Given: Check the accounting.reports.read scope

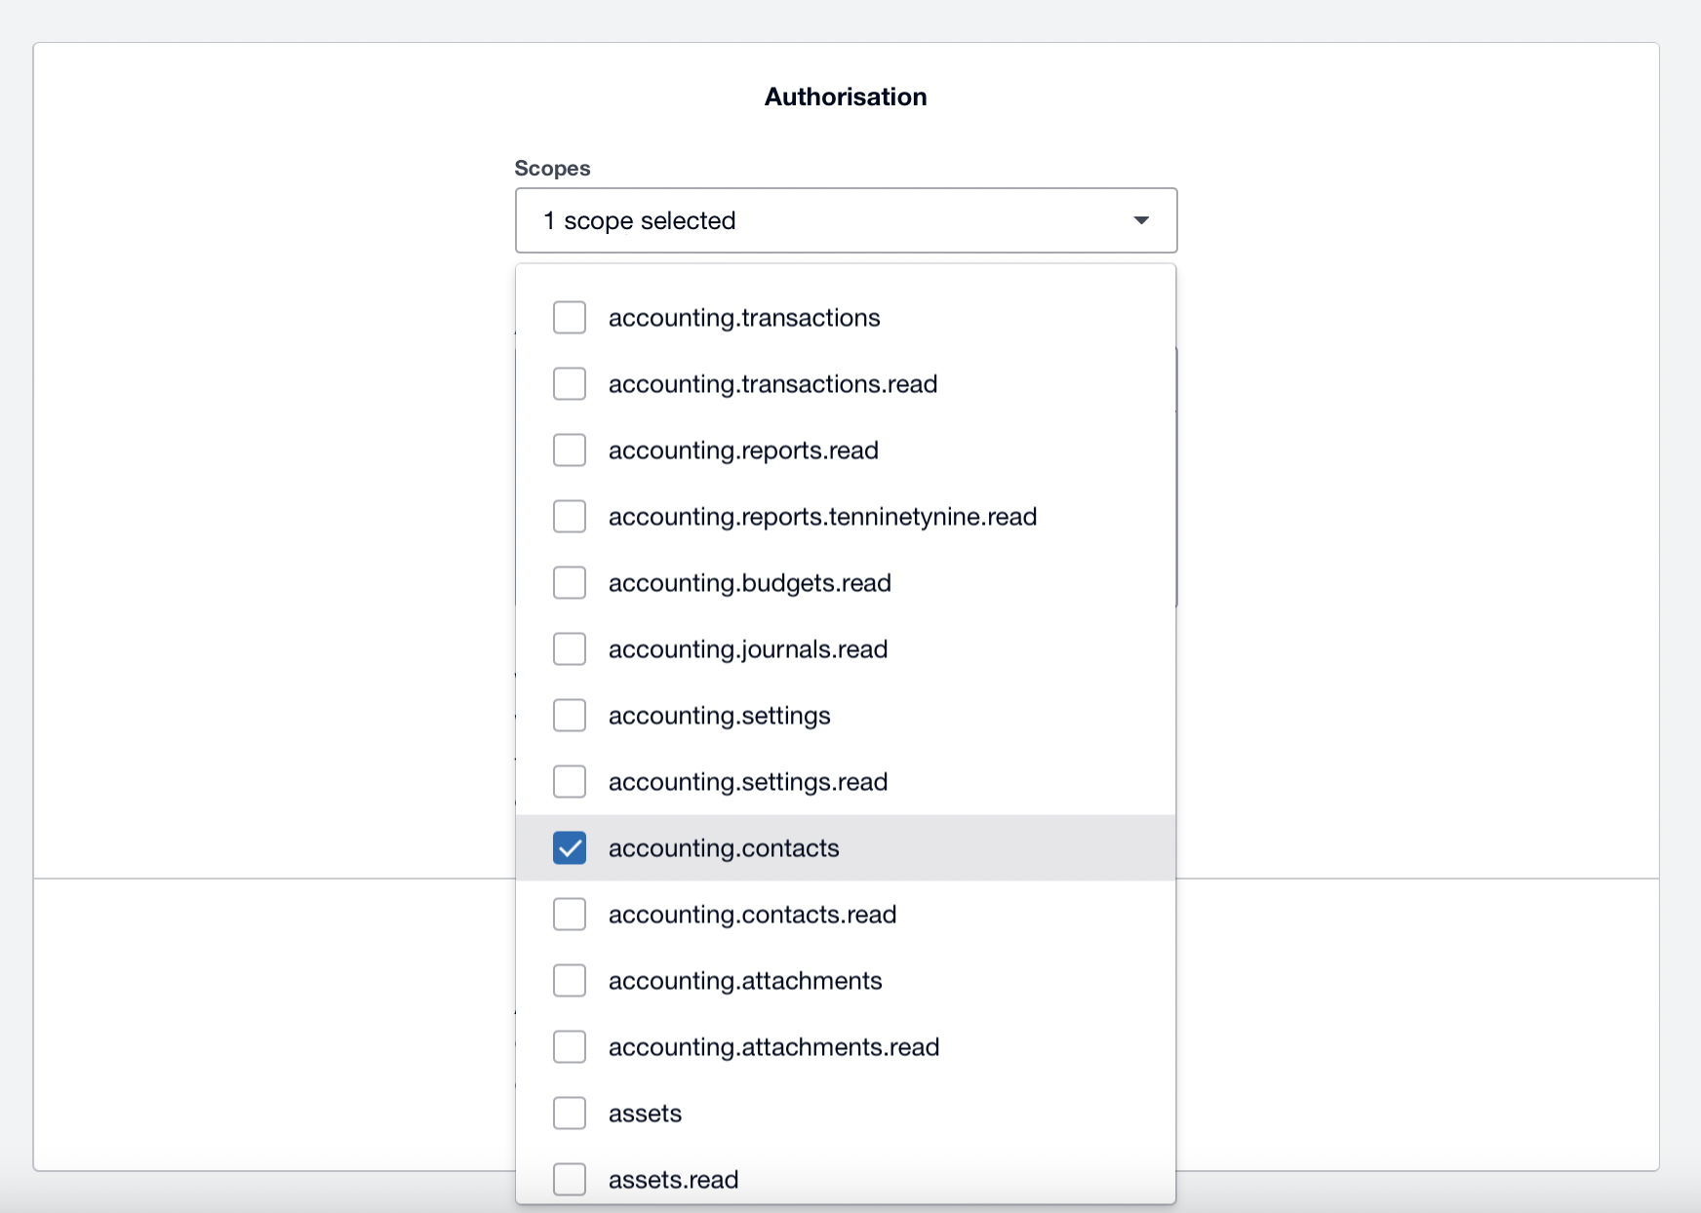Looking at the screenshot, I should pos(570,450).
